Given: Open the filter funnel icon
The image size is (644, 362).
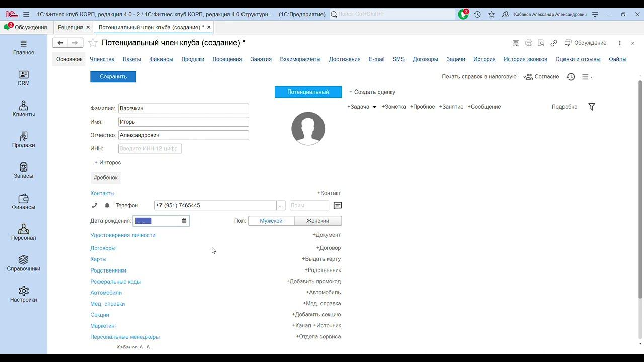Looking at the screenshot, I should point(592,107).
